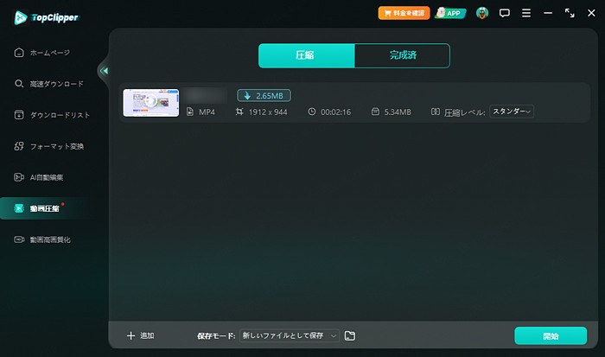Image resolution: width=605 pixels, height=357 pixels.
Task: Click the 5.34MB original size text
Action: coord(398,112)
